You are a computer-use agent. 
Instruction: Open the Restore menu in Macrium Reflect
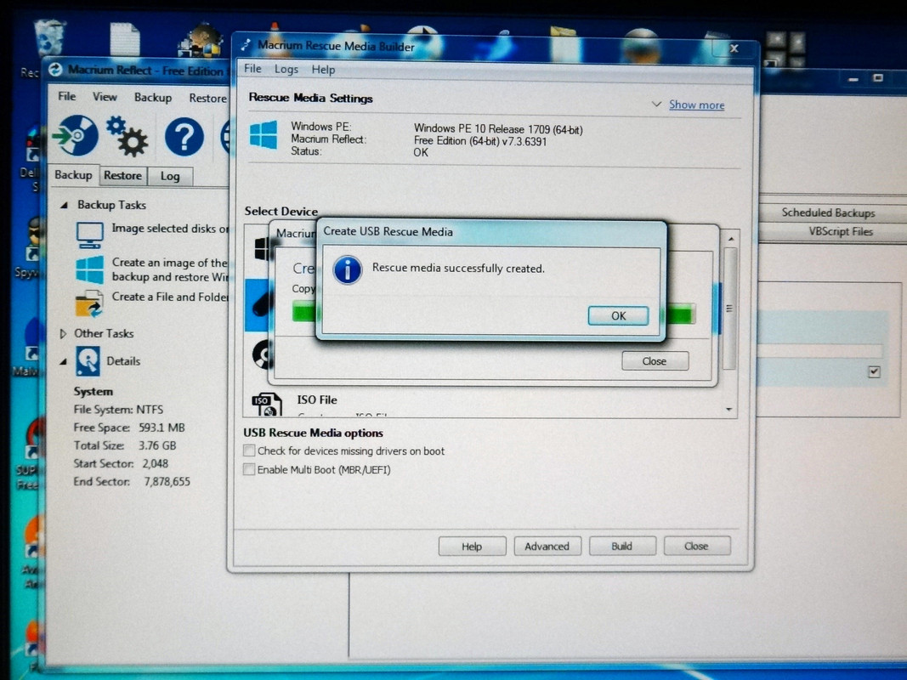point(207,98)
